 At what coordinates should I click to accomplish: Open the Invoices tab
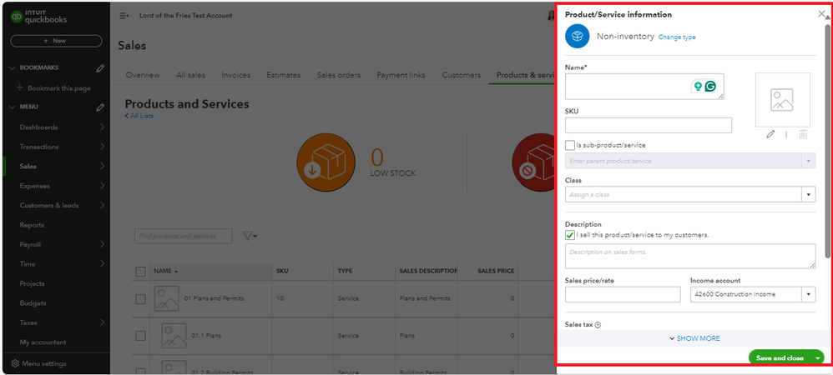point(236,75)
